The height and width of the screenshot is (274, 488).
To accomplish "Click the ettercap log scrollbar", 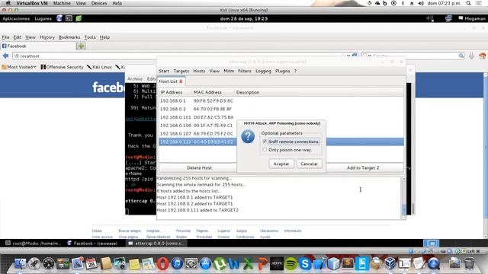I will pos(403,198).
